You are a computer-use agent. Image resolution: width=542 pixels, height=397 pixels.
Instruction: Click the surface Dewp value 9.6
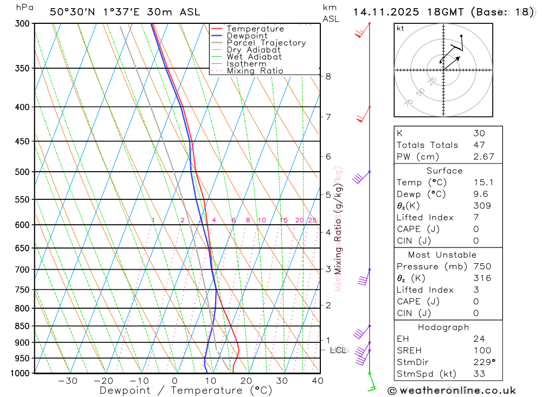coord(481,194)
